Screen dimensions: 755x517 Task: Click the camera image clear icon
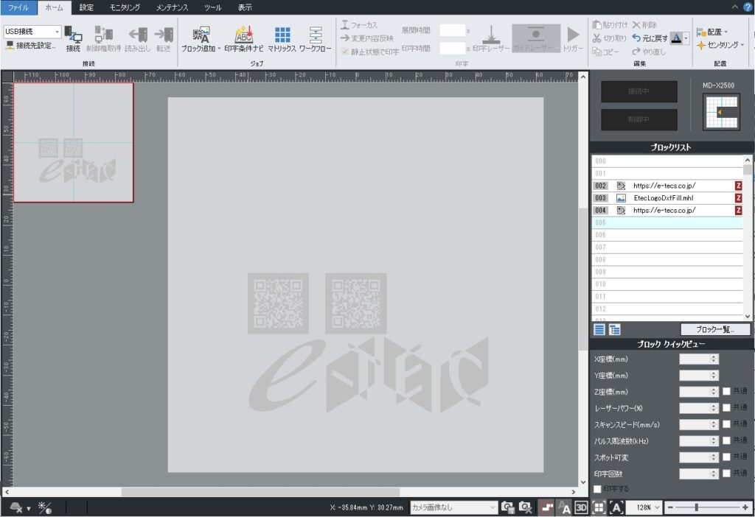coord(525,507)
